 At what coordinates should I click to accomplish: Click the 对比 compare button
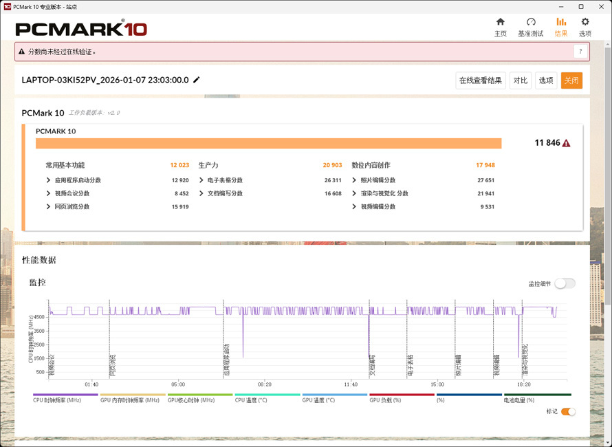point(521,80)
